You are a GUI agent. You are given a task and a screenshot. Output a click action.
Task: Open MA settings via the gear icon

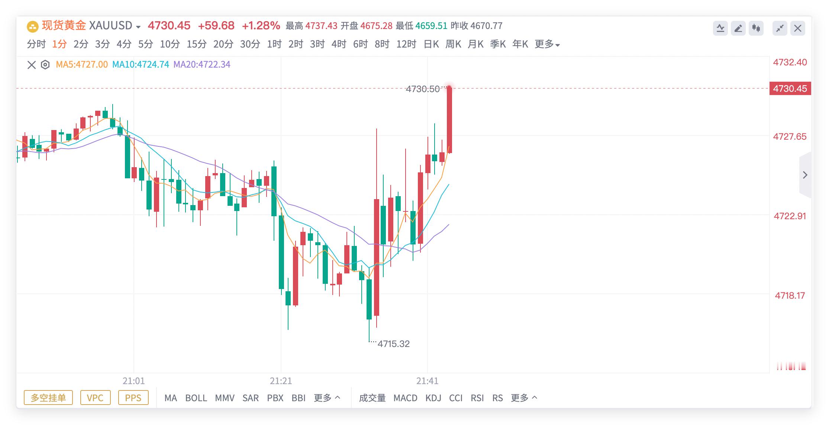pyautogui.click(x=45, y=64)
